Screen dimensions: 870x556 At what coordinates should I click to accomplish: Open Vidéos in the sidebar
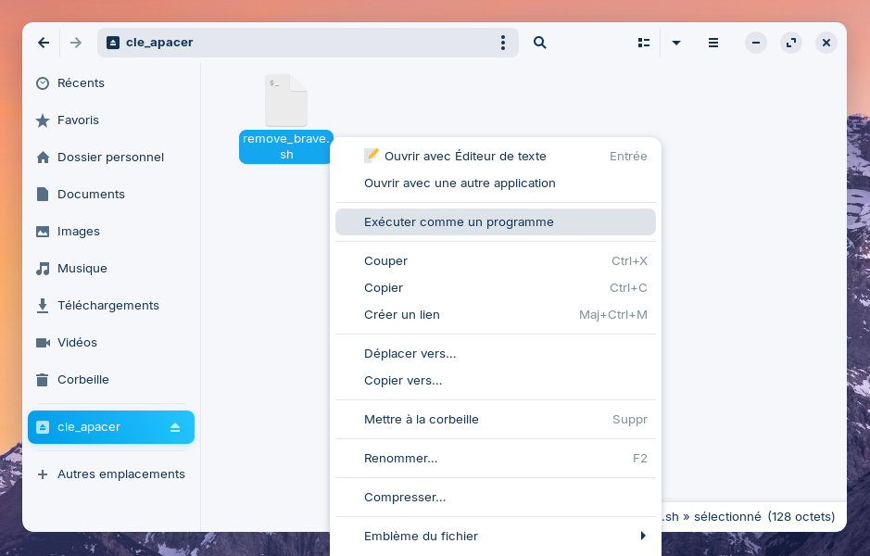[111, 342]
